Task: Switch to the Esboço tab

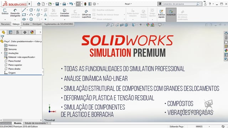Action: [x=16, y=24]
